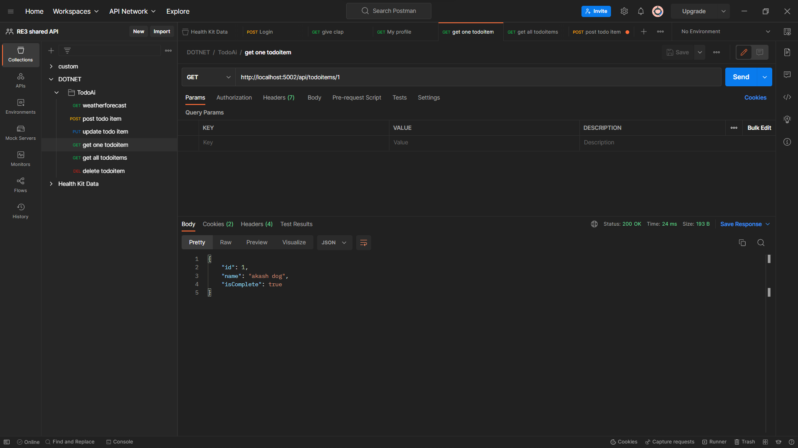Open Cookies manager from the status bar

624,442
